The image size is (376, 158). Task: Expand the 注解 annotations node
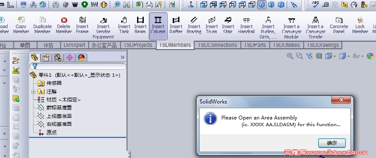coord(34,92)
